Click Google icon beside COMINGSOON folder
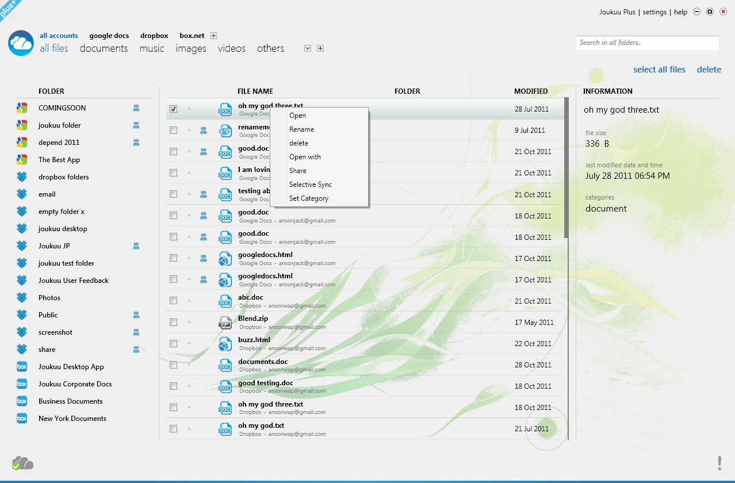The image size is (735, 483). (22, 108)
